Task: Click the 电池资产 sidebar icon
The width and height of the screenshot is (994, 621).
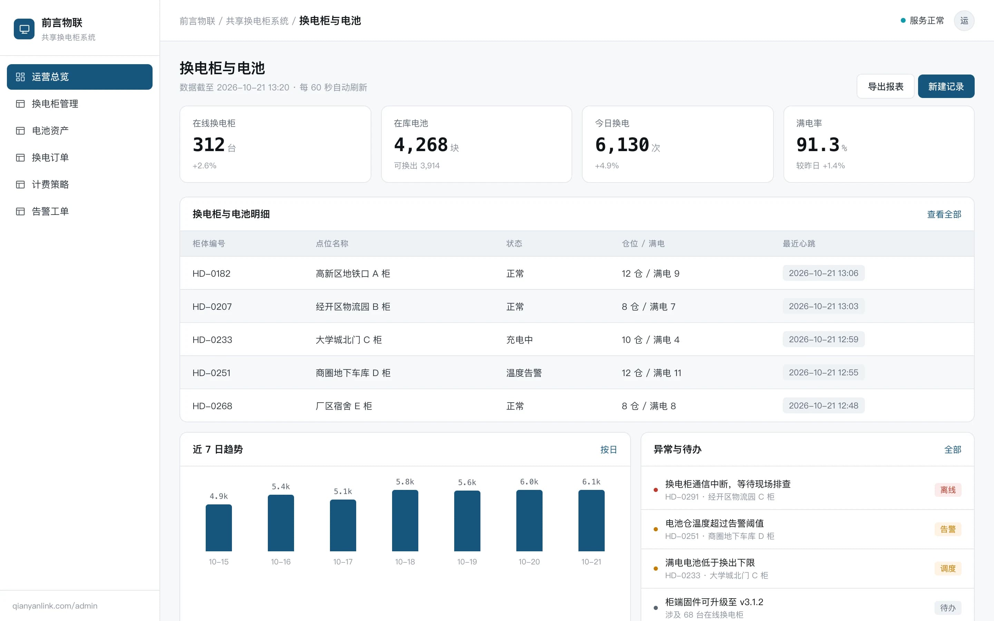Action: click(20, 131)
